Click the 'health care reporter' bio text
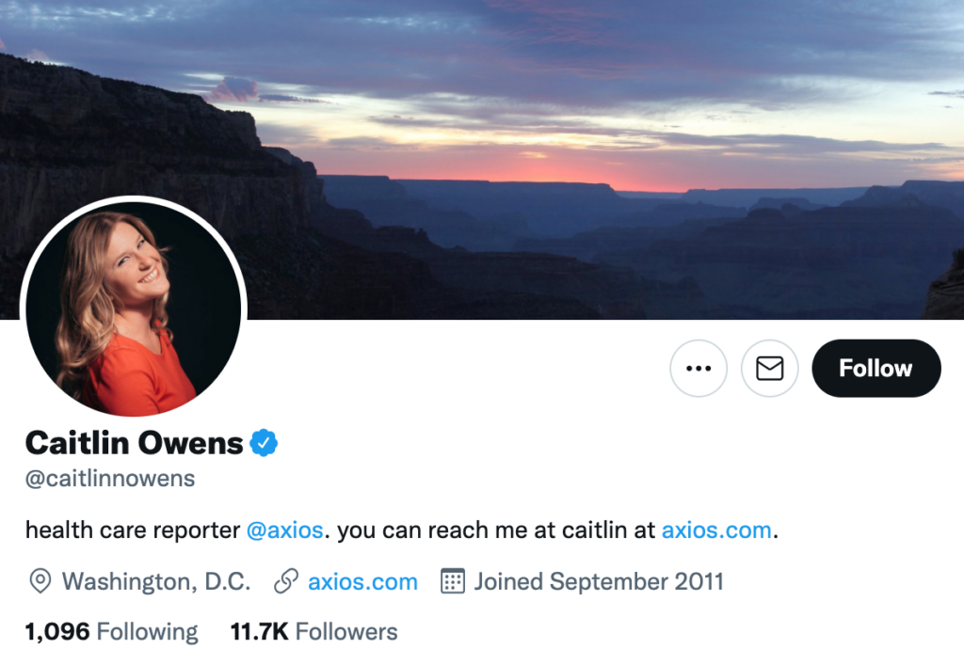The width and height of the screenshot is (964, 664). coord(132,530)
